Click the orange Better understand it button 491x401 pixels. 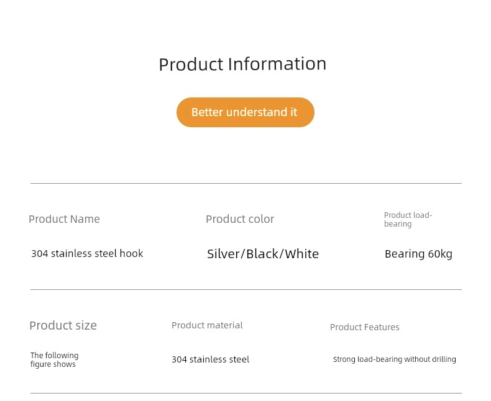pos(245,112)
